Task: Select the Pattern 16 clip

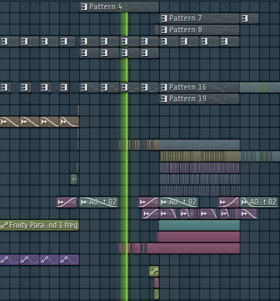Action: point(199,88)
